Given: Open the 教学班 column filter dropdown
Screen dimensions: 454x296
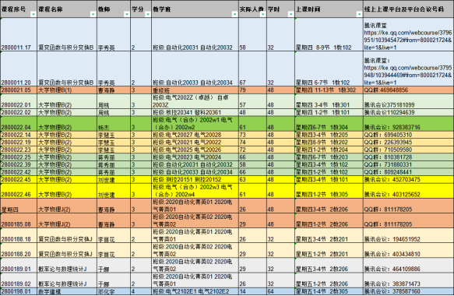Looking at the screenshot, I should [234, 15].
